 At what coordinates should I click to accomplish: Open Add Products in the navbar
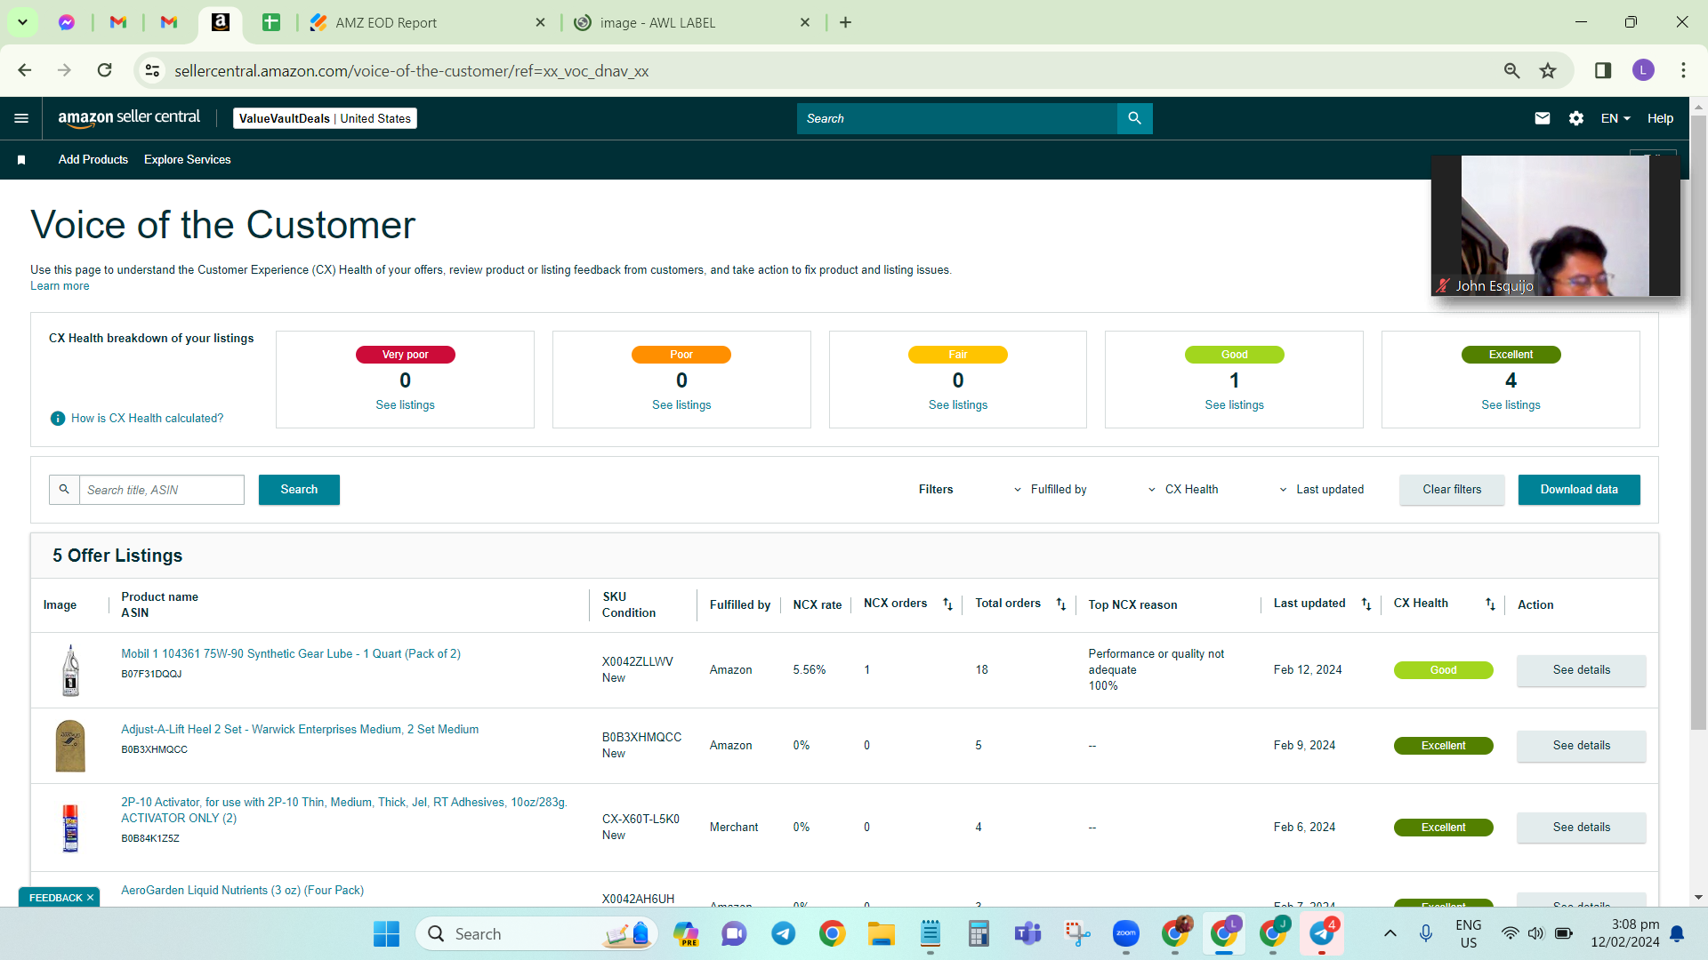93,160
